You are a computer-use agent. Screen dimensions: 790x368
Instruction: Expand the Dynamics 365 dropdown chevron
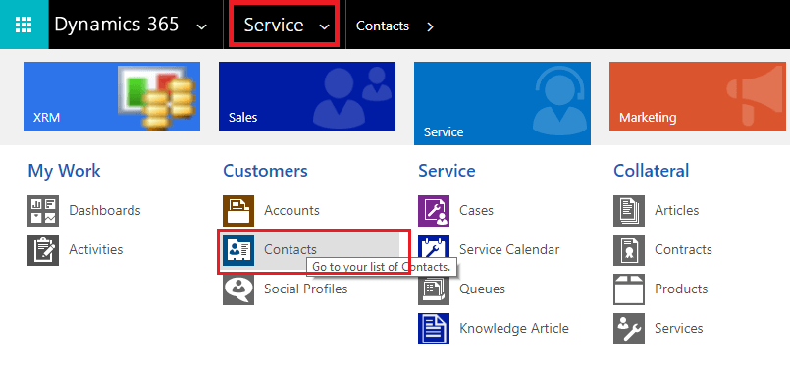coord(201,26)
